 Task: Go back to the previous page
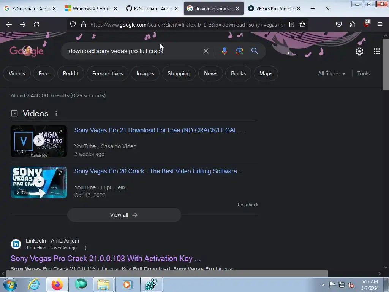point(9,25)
